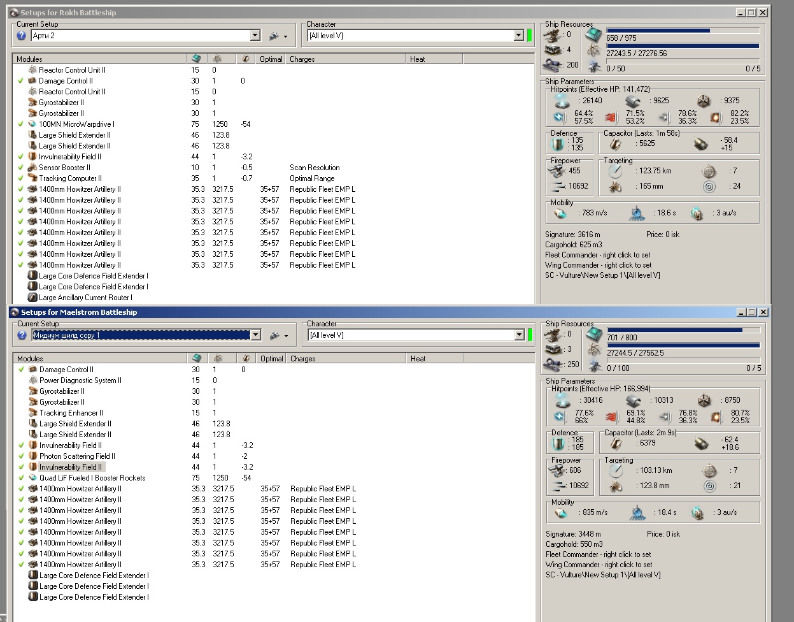Click Heat column header in Rokh window
The image size is (794, 622).
click(x=434, y=59)
